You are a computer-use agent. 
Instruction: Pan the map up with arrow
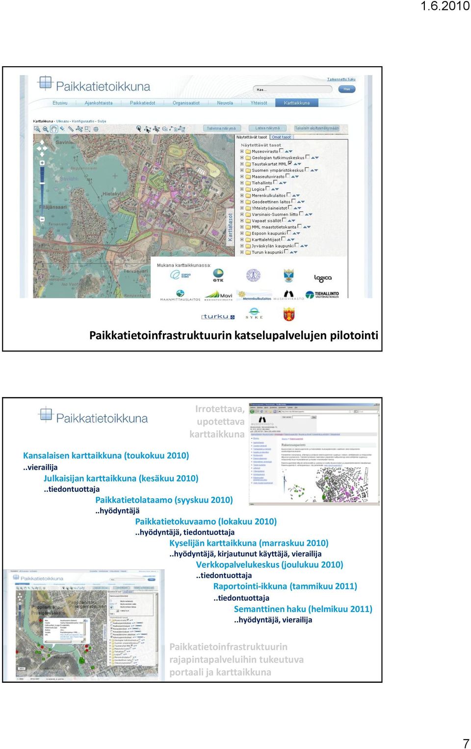(x=42, y=142)
